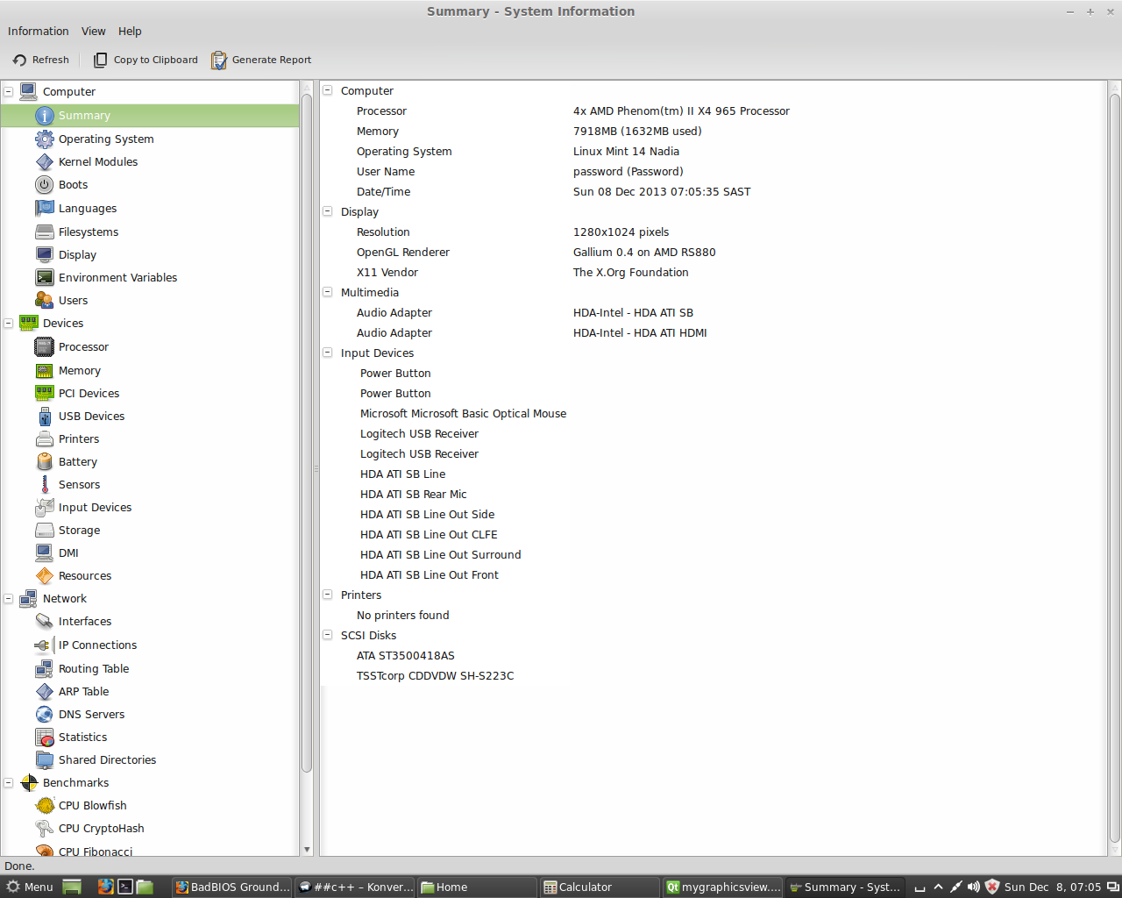Screen dimensions: 1122x898
Task: Click the Input Devices icon
Action: point(45,507)
